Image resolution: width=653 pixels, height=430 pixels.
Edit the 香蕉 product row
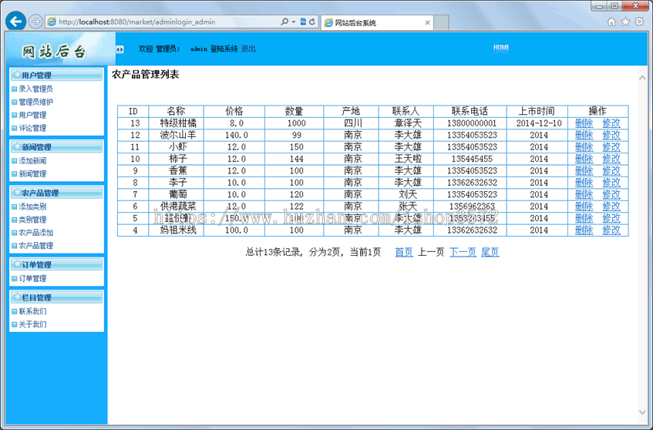click(x=611, y=170)
